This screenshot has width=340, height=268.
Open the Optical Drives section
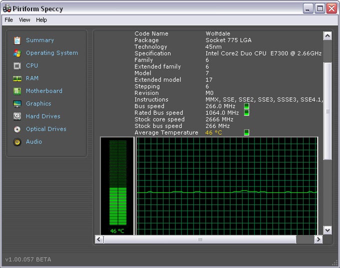tap(46, 129)
